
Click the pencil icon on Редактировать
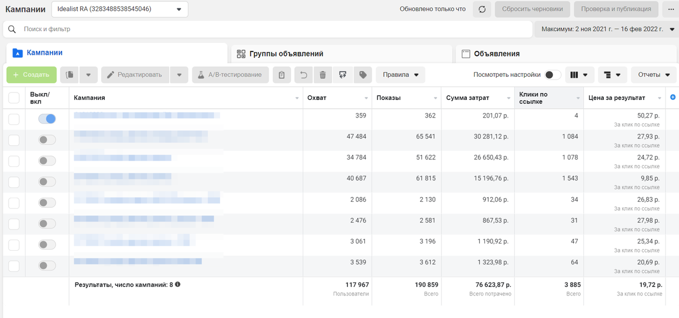pyautogui.click(x=111, y=75)
